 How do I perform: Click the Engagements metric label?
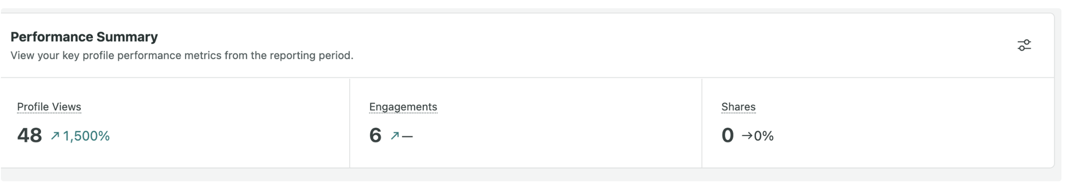coord(403,107)
